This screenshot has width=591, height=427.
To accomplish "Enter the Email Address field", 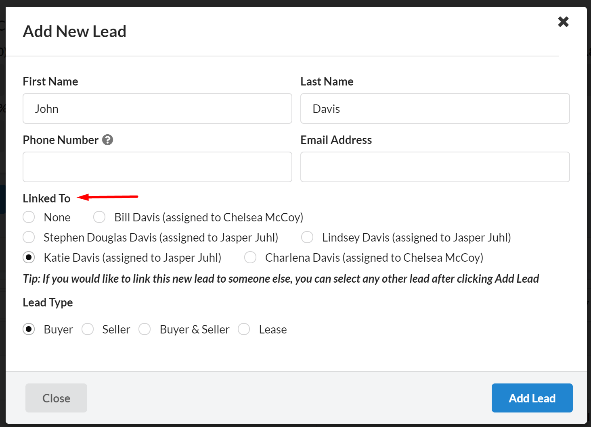I will coord(435,167).
